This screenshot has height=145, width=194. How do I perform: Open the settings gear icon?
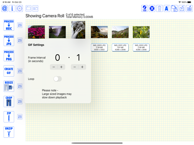[x=20, y=8]
